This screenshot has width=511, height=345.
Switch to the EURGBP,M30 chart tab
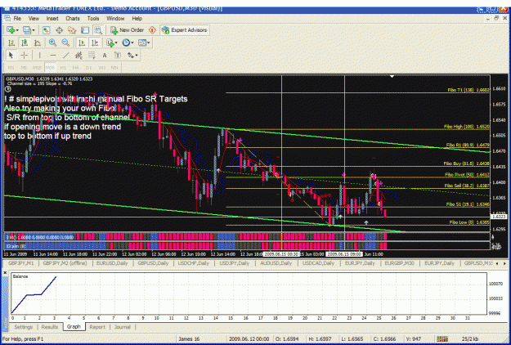tap(399, 263)
